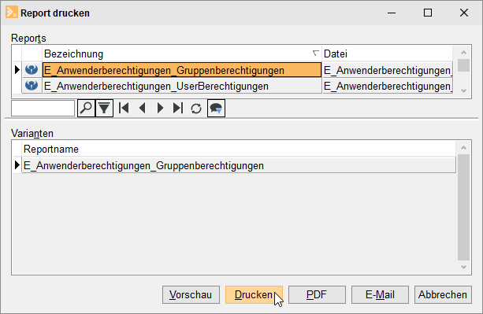Toggle the speech bubble filter icon

(x=216, y=109)
